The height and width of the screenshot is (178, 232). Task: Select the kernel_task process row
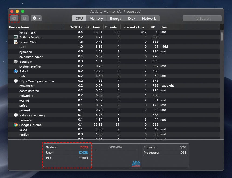81,32
